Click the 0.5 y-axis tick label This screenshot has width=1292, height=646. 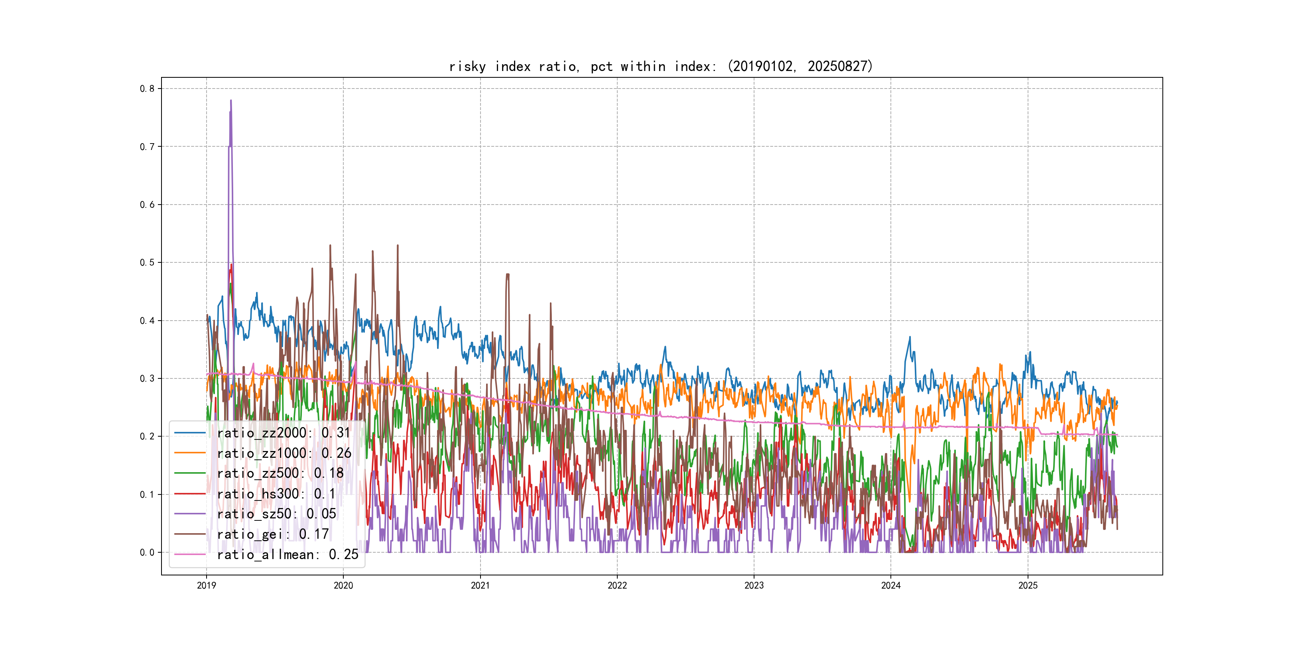(x=147, y=262)
